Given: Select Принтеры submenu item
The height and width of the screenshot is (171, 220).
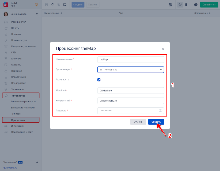Looking at the screenshot, I should 16,114.
